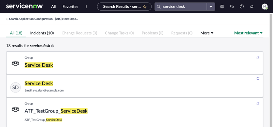The width and height of the screenshot is (273, 127).
Task: Select the Change Requests (0) tab
Action: pyautogui.click(x=80, y=33)
